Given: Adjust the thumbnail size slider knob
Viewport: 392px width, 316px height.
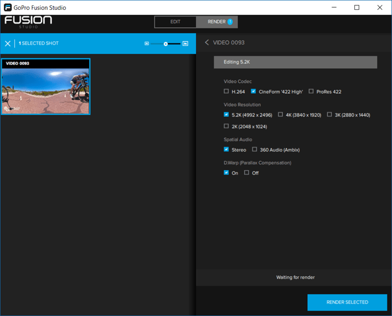Looking at the screenshot, I should [x=166, y=44].
